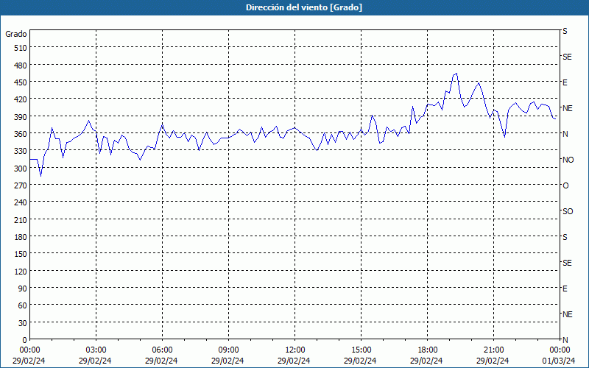Click the 00:00 time label dated 29/02/24
Screen dimensions: 589x368
point(29,350)
